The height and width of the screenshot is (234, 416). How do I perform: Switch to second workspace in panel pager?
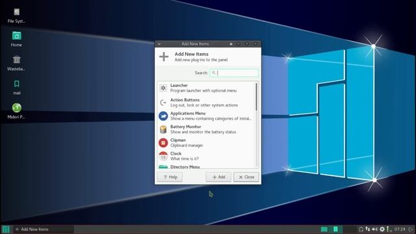[x=335, y=229]
